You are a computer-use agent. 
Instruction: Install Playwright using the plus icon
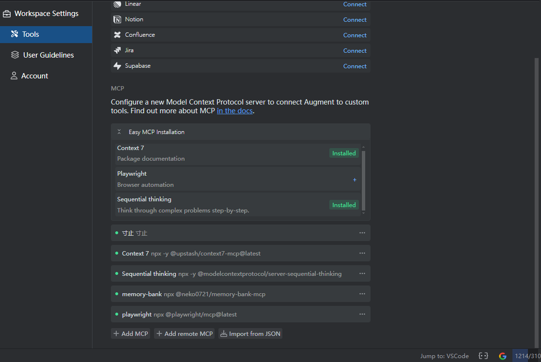click(x=355, y=180)
